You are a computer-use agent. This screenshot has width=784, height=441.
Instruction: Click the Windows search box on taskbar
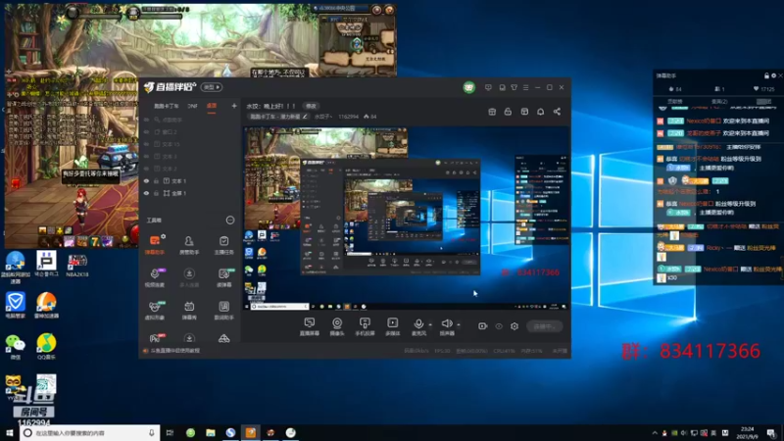tap(90, 433)
